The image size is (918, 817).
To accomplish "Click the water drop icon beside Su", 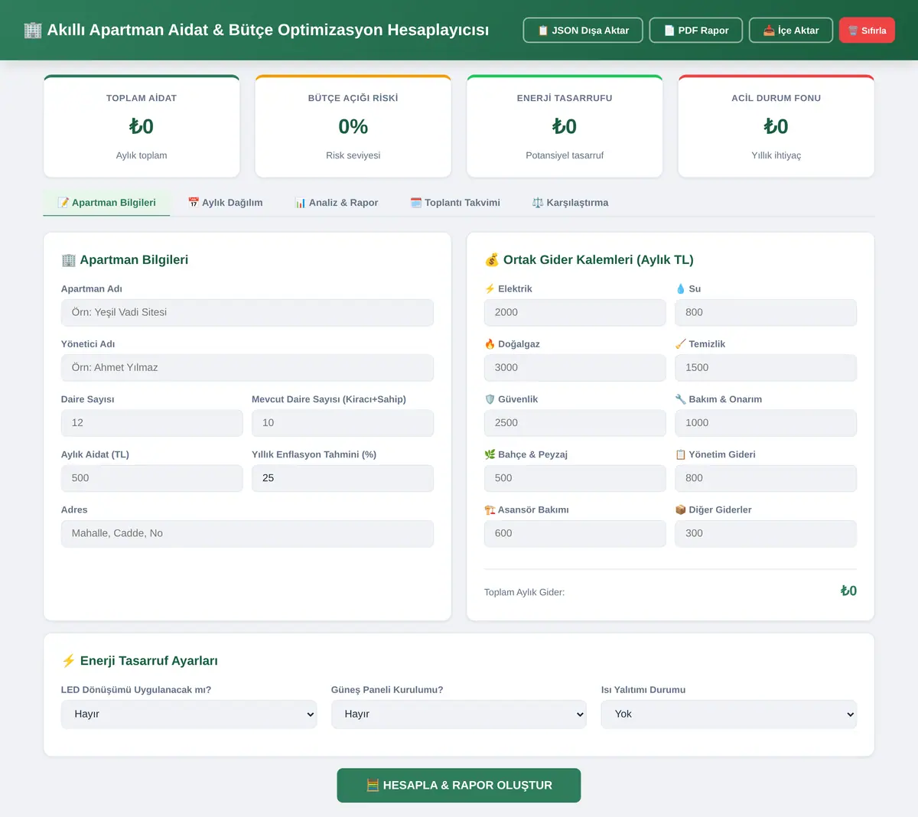I will click(x=681, y=288).
